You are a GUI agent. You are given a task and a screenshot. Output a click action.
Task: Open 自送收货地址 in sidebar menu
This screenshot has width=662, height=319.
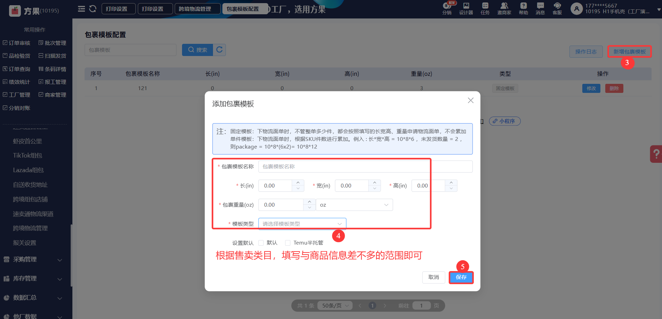pyautogui.click(x=30, y=185)
